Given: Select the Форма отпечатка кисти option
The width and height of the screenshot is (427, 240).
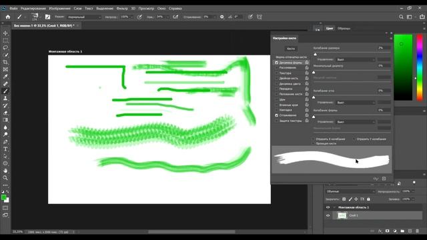Looking at the screenshot, I should [x=291, y=57].
